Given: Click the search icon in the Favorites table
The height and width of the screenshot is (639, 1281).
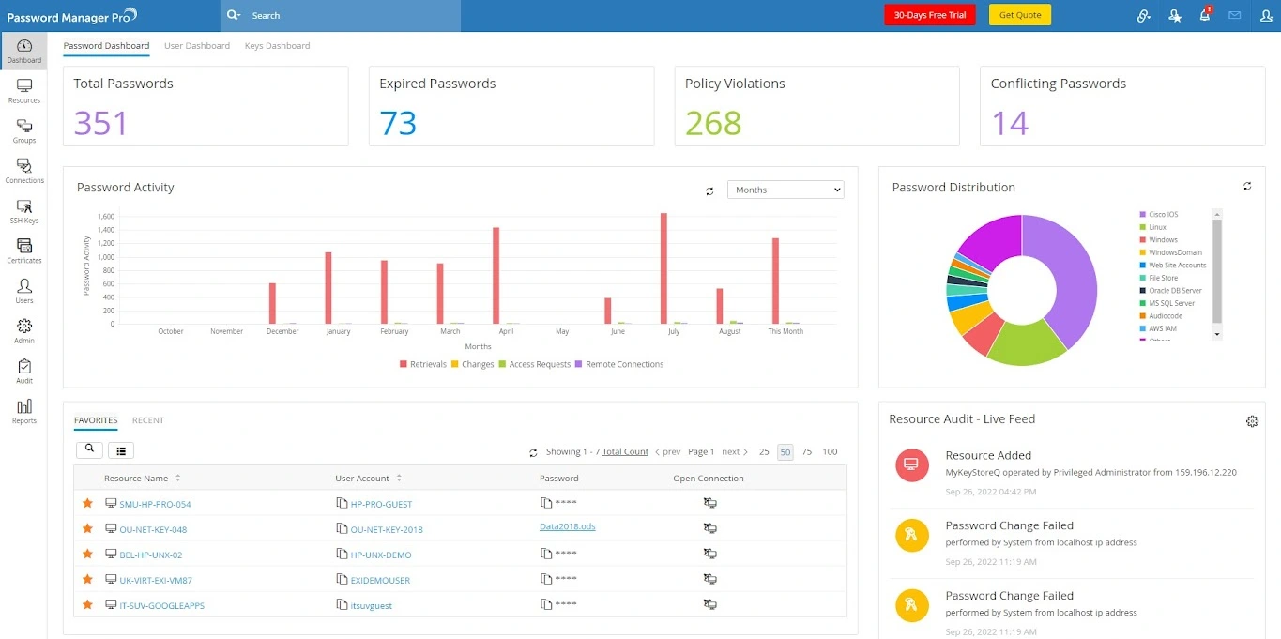Looking at the screenshot, I should 89,450.
